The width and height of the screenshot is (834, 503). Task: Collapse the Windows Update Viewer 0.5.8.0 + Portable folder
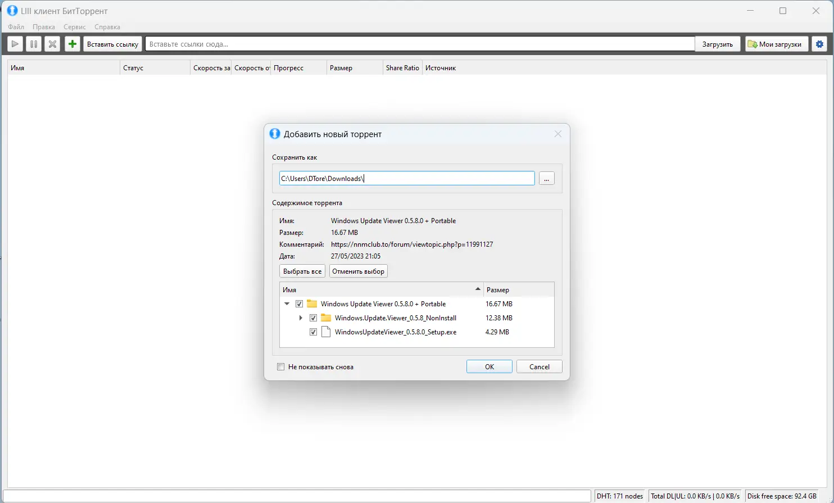click(x=287, y=303)
